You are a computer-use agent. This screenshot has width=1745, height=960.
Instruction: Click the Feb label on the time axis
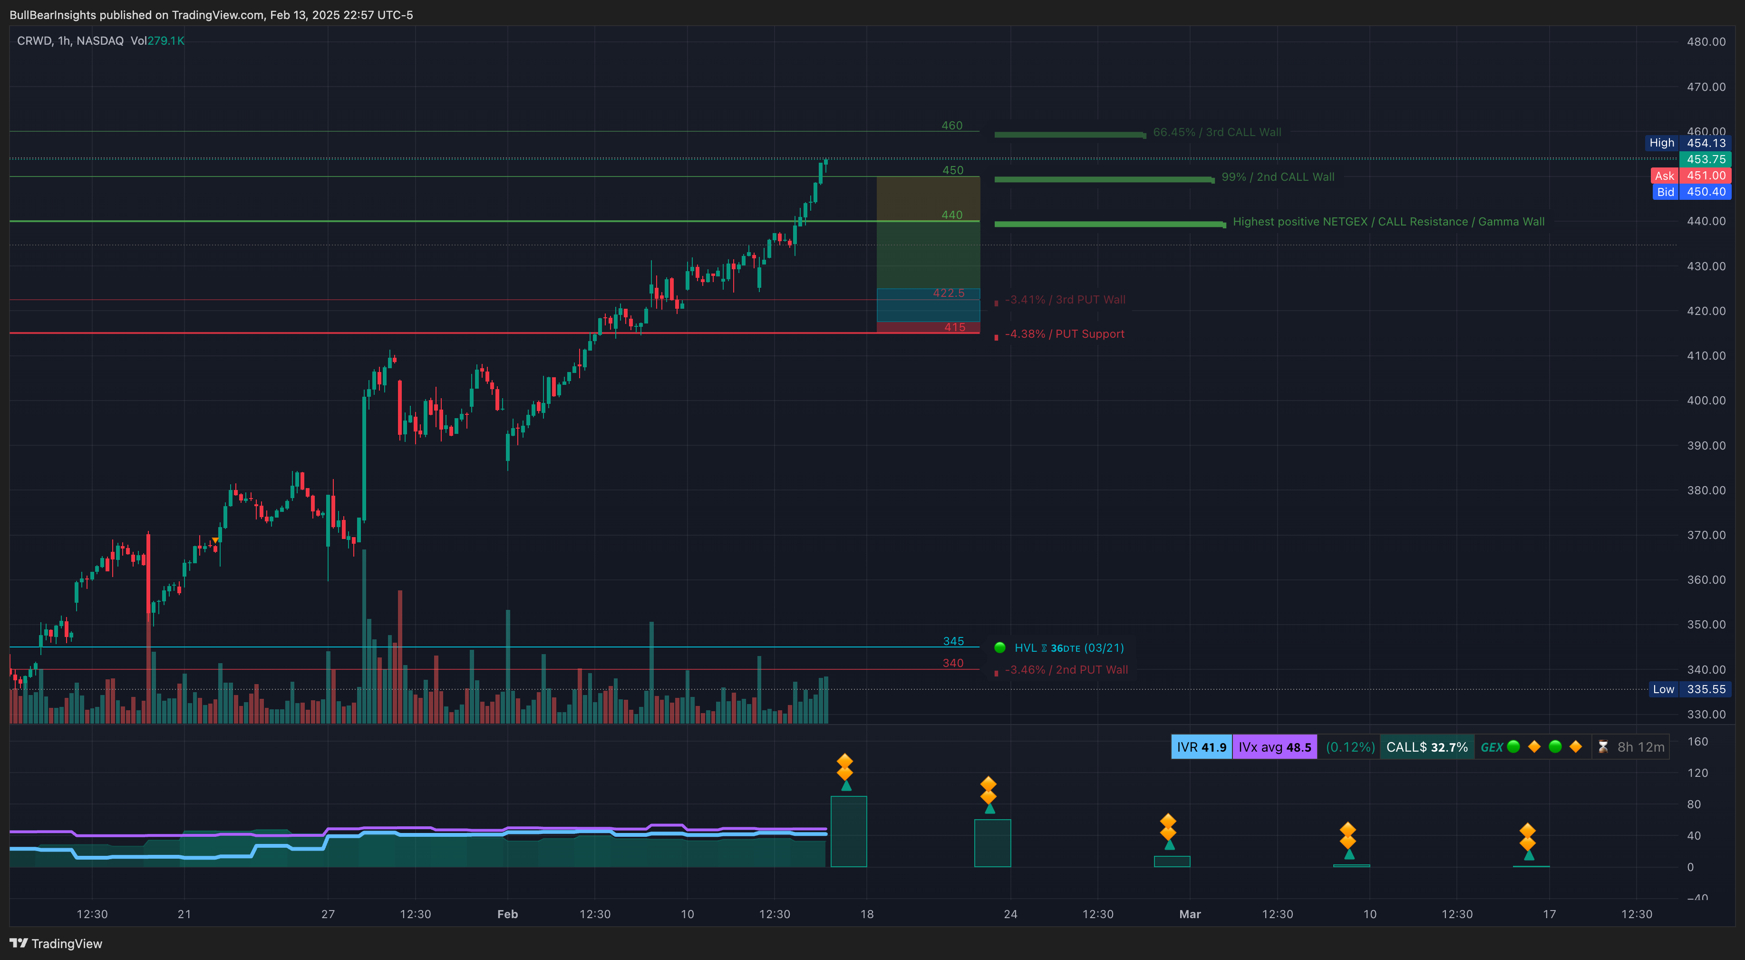[x=507, y=914]
